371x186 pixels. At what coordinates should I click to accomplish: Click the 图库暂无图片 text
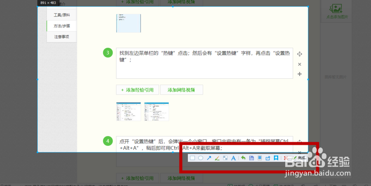click(x=335, y=77)
